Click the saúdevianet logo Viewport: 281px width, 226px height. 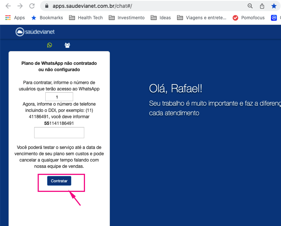click(x=35, y=32)
